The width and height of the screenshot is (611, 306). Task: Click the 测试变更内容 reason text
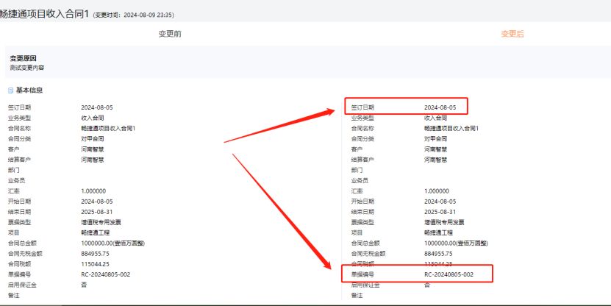point(27,68)
